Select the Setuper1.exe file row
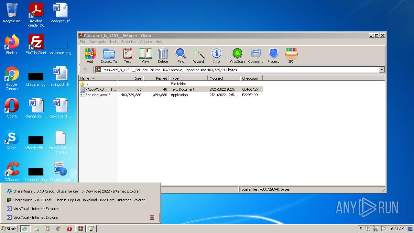The image size is (414, 233). (x=171, y=95)
